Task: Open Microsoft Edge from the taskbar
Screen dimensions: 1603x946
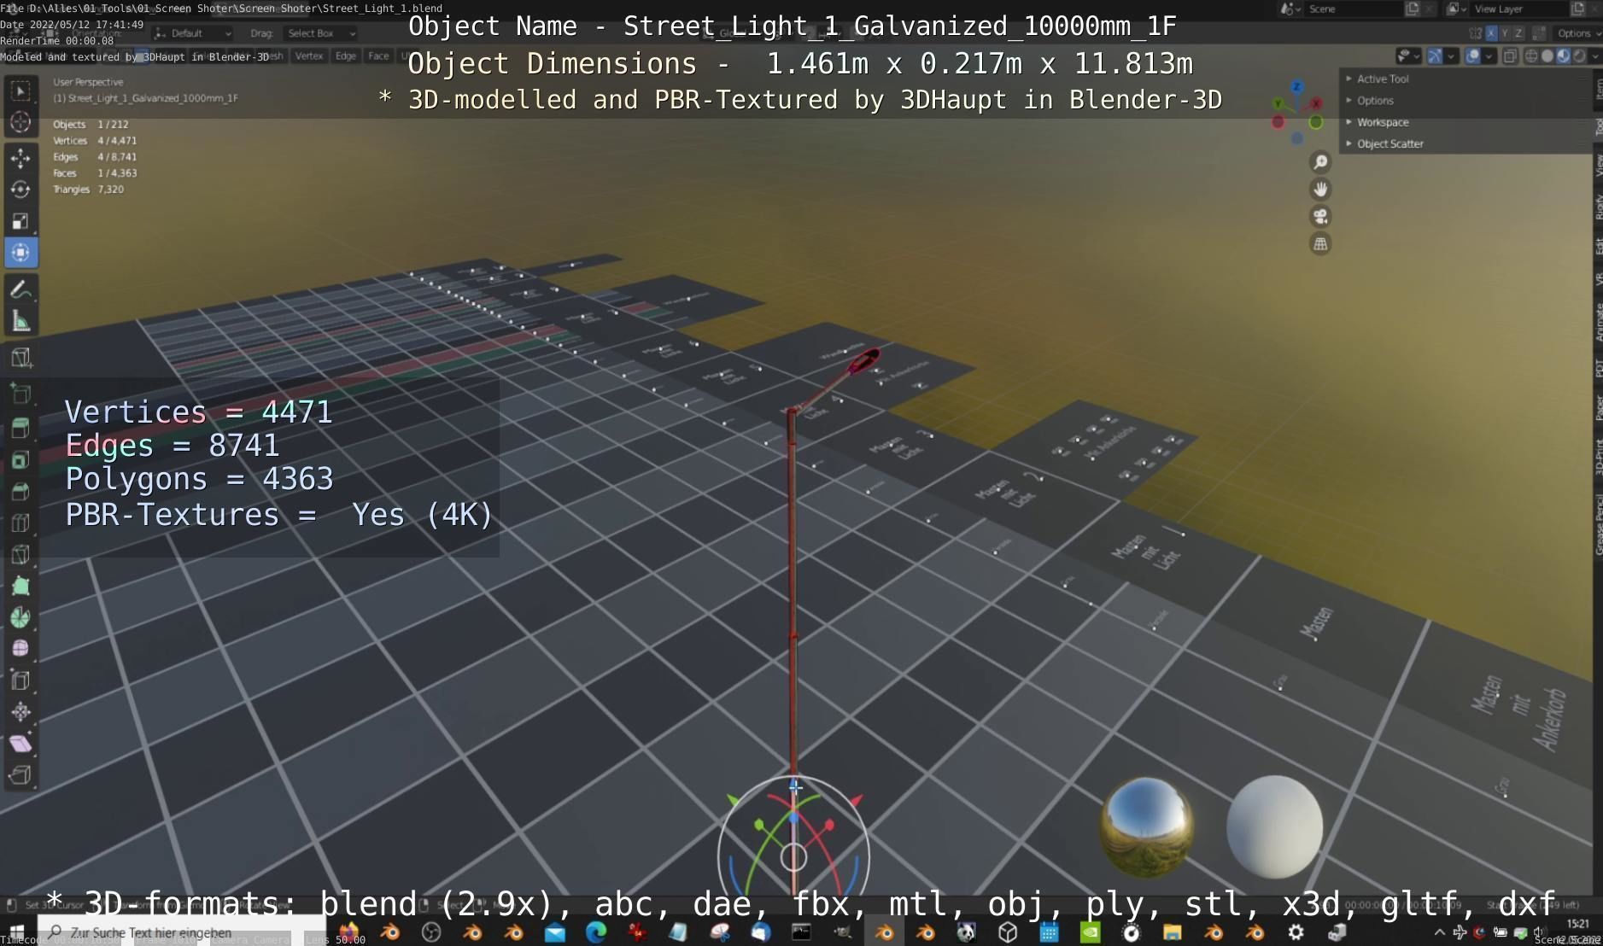Action: 595,932
